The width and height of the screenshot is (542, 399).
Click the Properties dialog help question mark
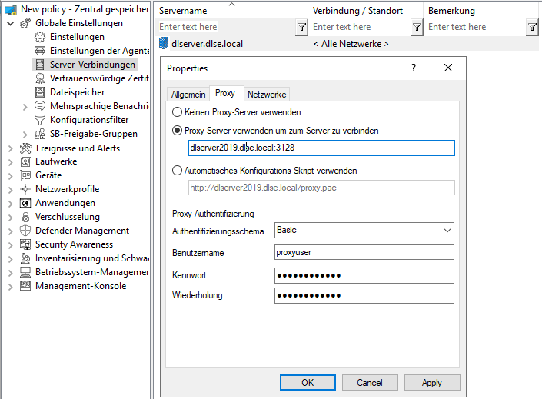click(414, 68)
